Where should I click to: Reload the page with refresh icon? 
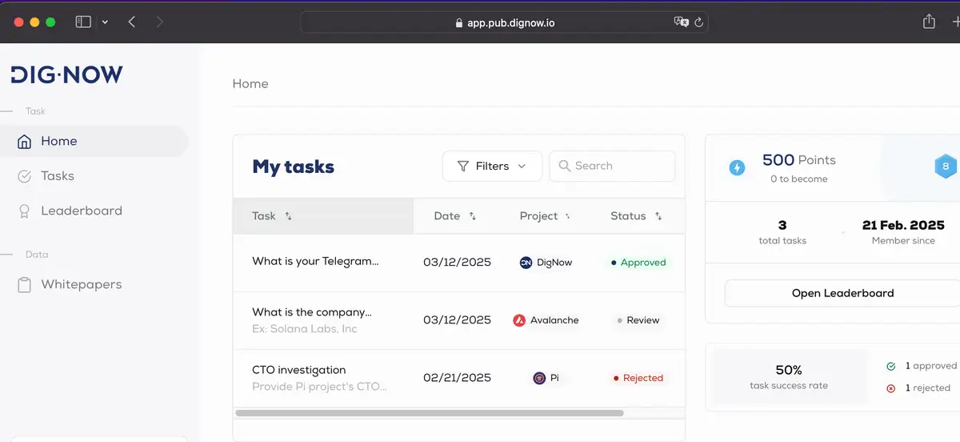pyautogui.click(x=698, y=23)
